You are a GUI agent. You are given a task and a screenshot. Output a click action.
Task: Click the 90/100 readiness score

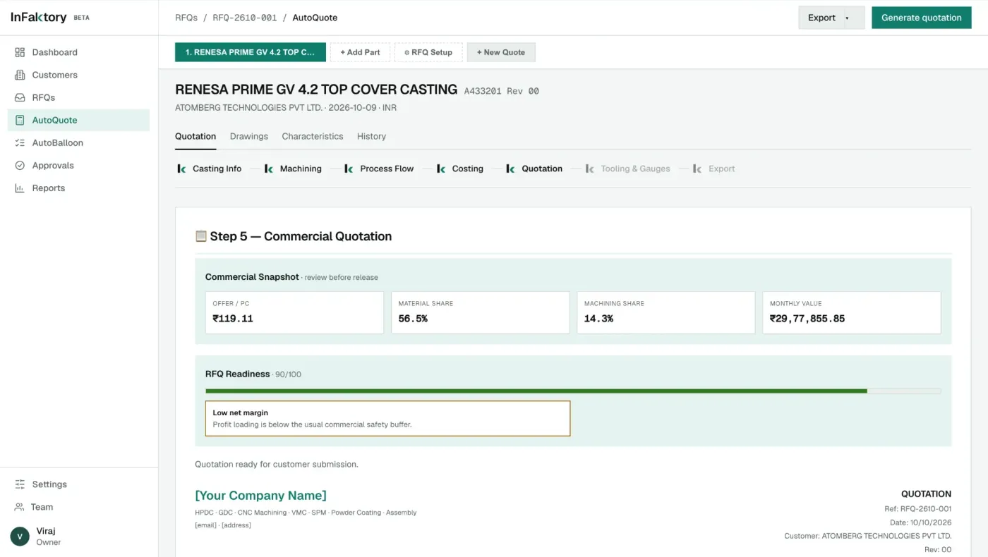[x=288, y=374]
